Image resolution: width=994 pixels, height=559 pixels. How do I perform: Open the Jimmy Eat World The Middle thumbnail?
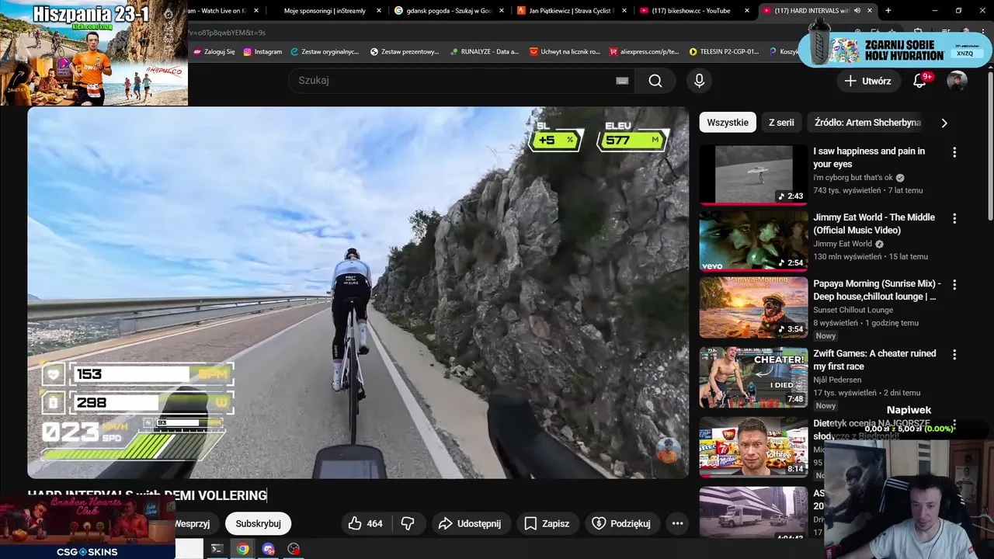click(753, 241)
